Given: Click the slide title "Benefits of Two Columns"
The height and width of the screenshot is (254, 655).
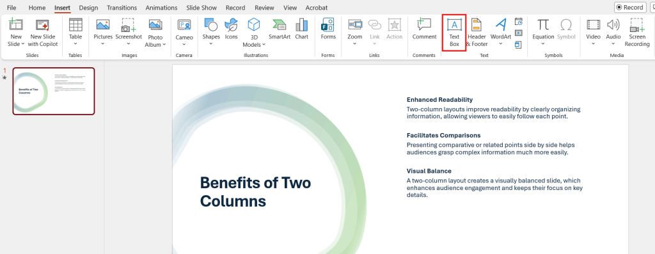Looking at the screenshot, I should pyautogui.click(x=255, y=192).
